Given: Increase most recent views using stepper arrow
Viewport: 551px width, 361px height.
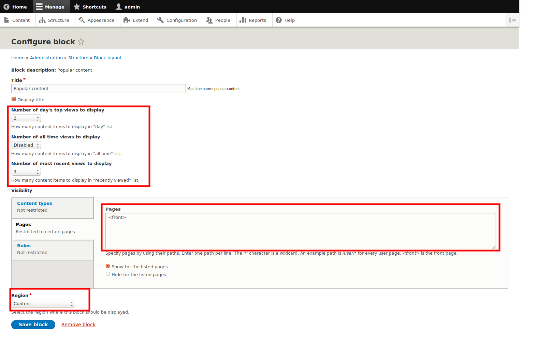Looking at the screenshot, I should point(38,170).
